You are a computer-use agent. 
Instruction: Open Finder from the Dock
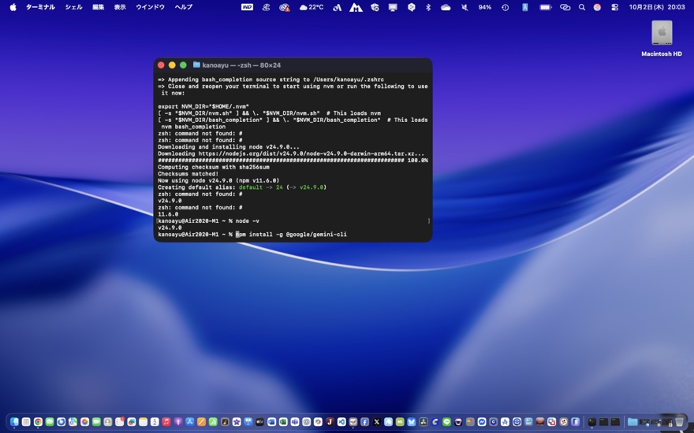(x=14, y=422)
